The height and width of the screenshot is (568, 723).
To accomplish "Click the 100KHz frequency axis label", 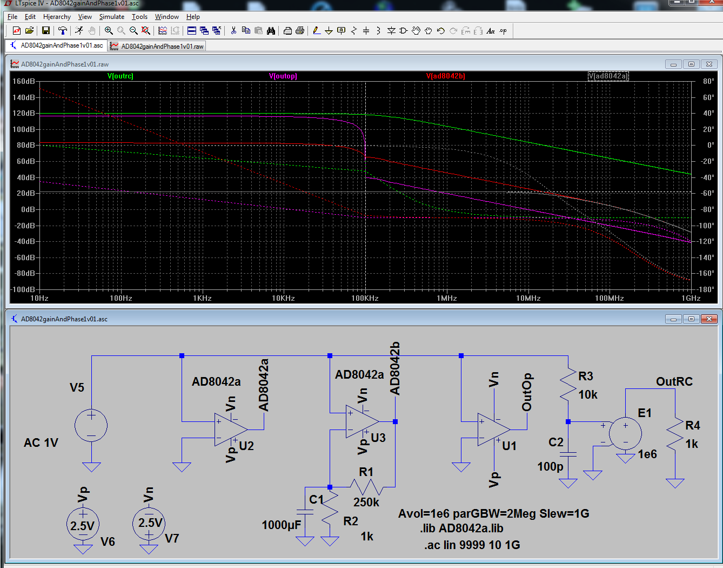I will pos(365,298).
